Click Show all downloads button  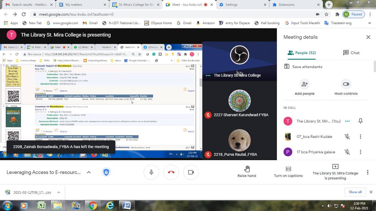click(x=355, y=192)
